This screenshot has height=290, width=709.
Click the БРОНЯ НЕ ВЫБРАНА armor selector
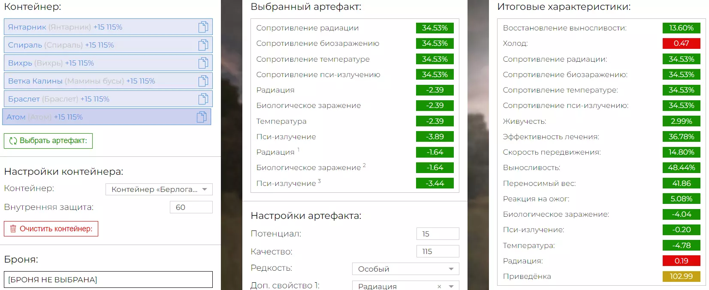(108, 280)
